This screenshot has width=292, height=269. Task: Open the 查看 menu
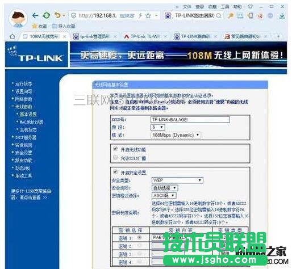[x=199, y=7]
